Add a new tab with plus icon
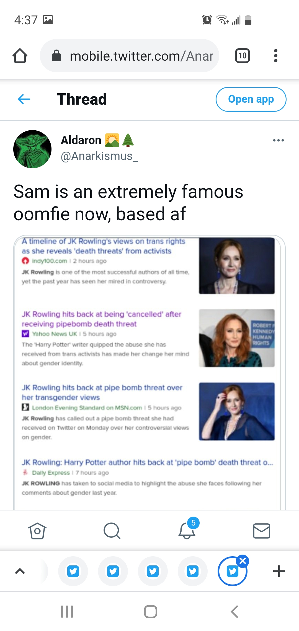Viewport: 299px width, 631px height. 279,571
